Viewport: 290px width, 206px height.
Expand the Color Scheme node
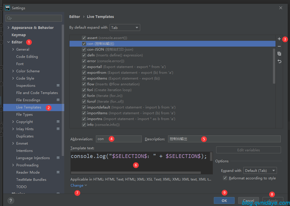(x=13, y=71)
